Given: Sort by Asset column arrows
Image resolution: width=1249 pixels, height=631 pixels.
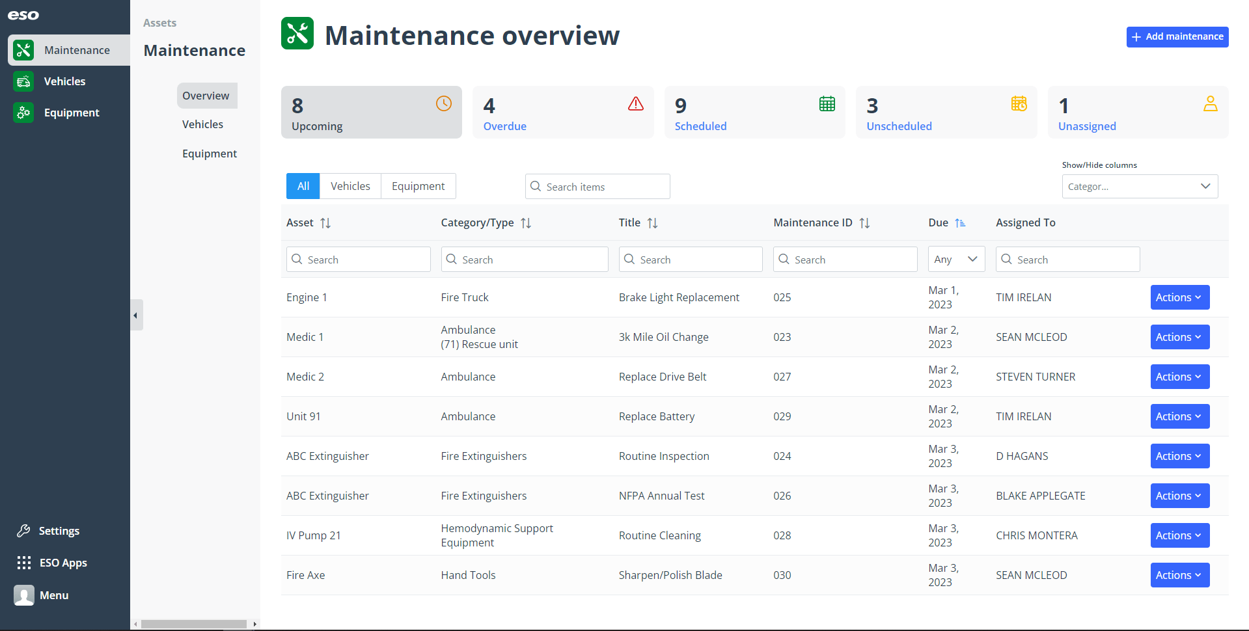Looking at the screenshot, I should 325,223.
